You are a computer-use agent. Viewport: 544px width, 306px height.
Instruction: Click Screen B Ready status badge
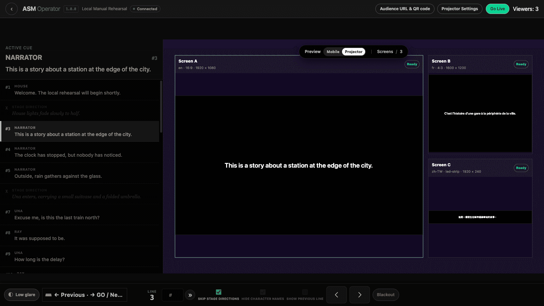[521, 64]
